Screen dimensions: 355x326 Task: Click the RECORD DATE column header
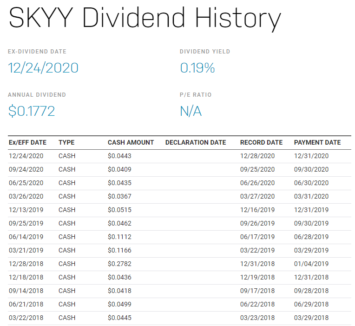pos(261,142)
